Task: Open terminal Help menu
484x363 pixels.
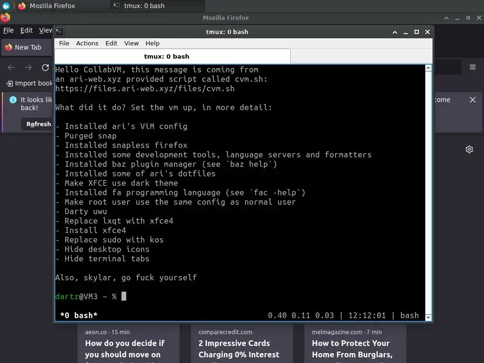Action: 153,43
